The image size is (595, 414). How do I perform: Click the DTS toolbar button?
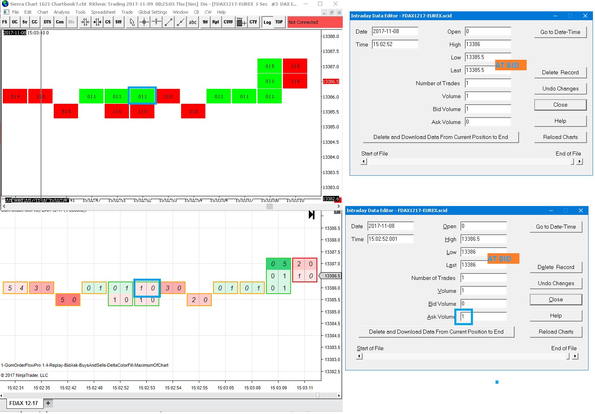tap(48, 22)
